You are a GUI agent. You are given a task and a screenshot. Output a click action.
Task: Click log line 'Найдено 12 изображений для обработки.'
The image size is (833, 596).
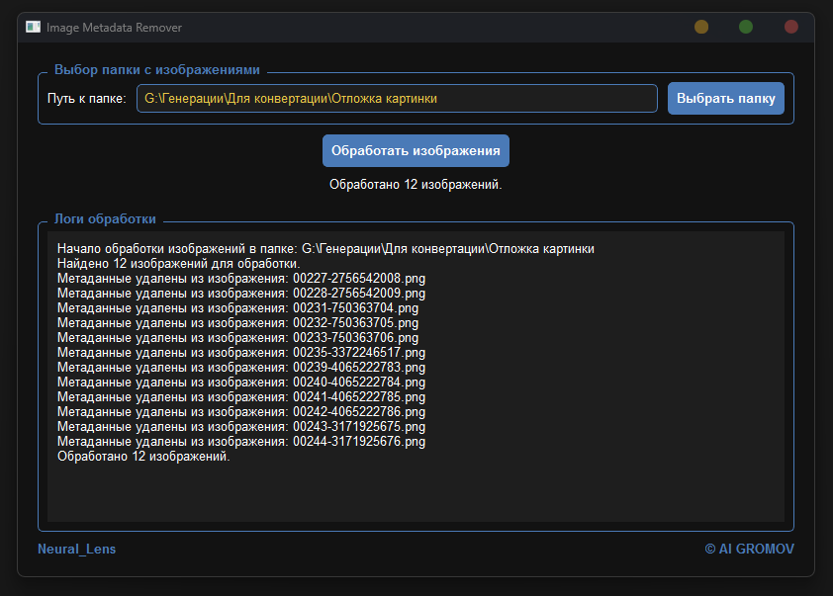tap(178, 264)
